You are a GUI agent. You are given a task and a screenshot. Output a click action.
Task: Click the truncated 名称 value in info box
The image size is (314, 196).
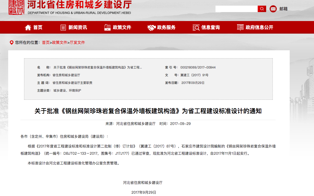(98, 67)
